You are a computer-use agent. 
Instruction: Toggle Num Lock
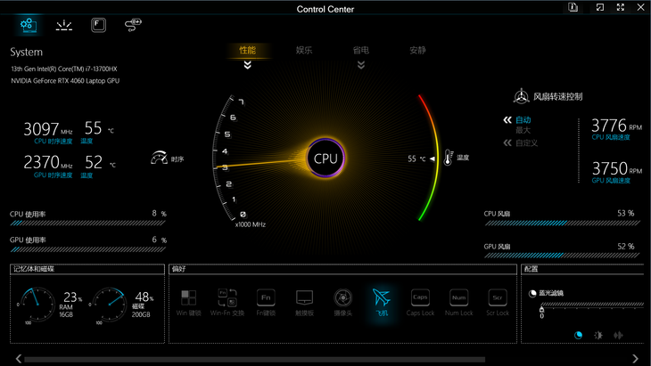458,303
